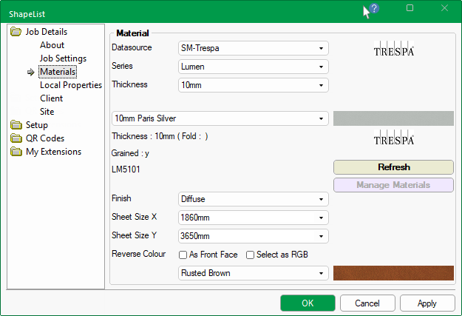Click the help question mark icon
Screen dimensions: 462x316
[374, 8]
